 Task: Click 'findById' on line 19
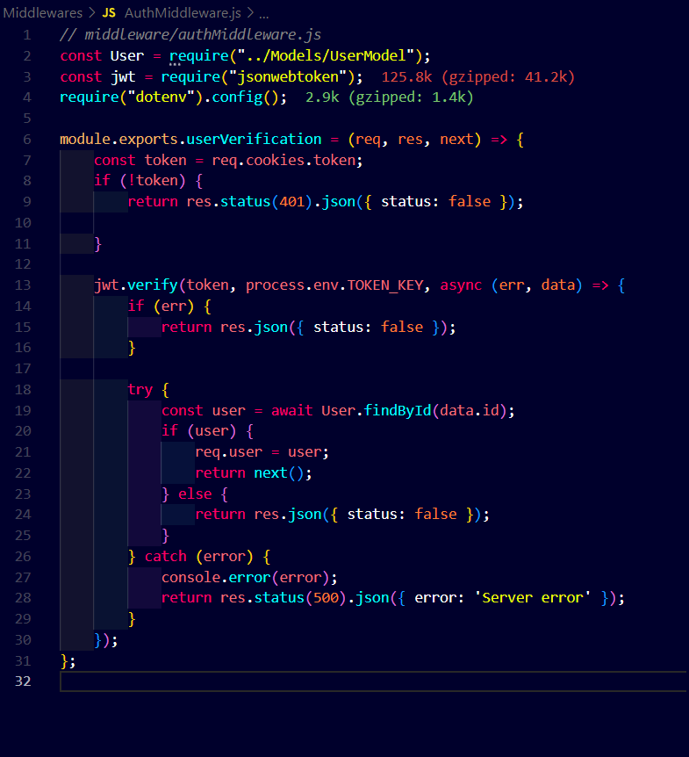[398, 410]
